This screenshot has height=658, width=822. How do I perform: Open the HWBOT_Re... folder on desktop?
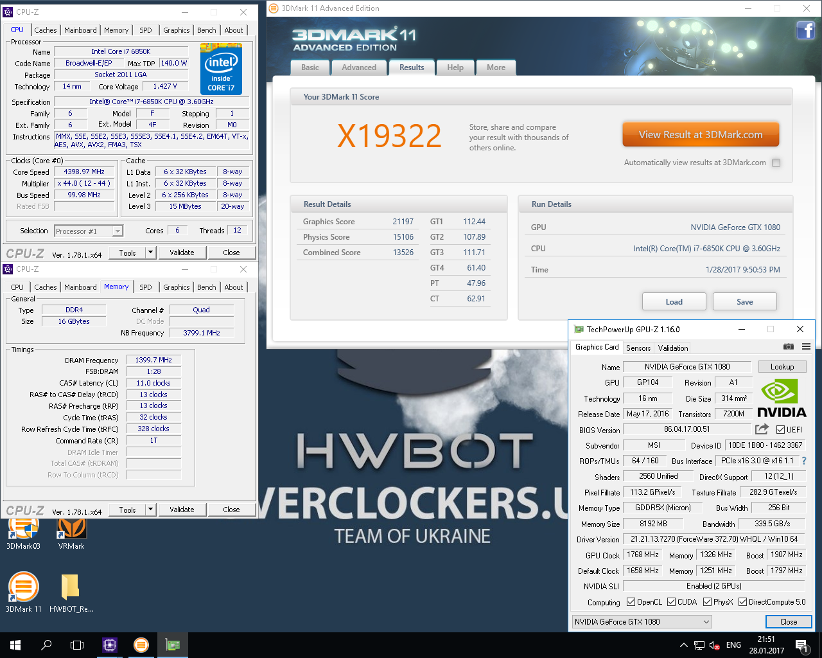click(71, 592)
